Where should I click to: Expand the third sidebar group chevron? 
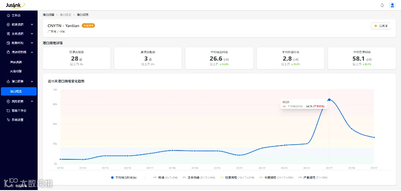(32, 34)
